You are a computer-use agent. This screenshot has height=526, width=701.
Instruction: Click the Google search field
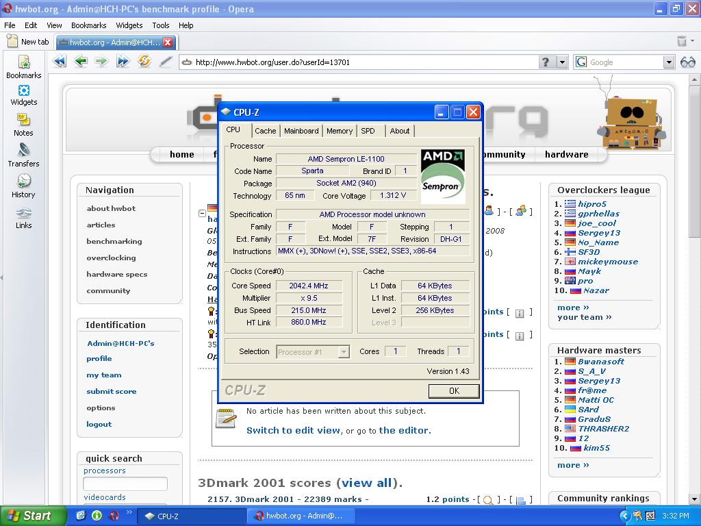coord(624,62)
